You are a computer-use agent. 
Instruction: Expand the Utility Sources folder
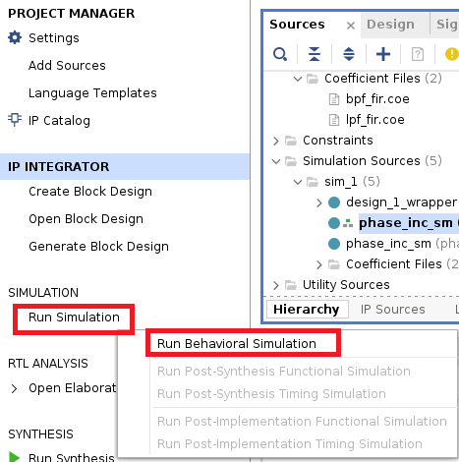(x=276, y=285)
